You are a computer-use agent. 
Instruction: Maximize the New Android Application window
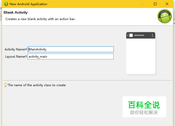[x=155, y=4]
